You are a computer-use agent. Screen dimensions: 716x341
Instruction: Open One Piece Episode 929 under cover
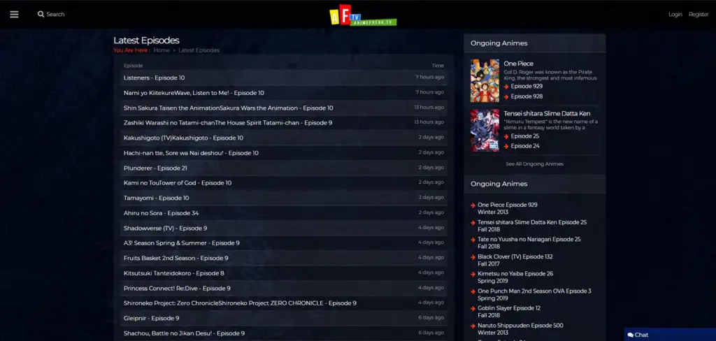(527, 86)
